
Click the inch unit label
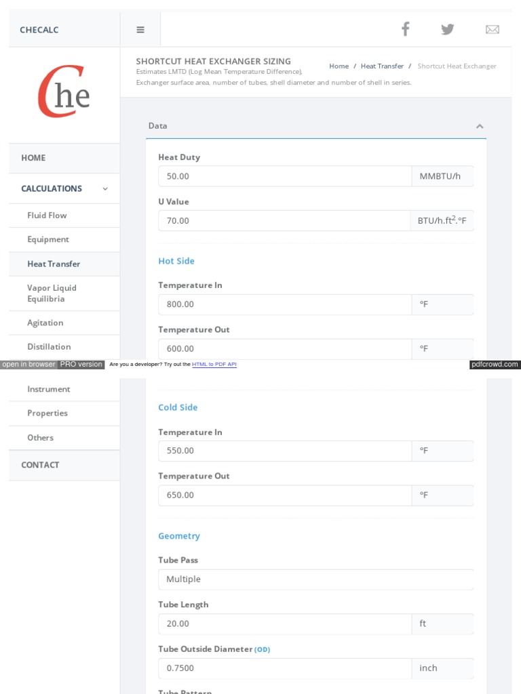pos(442,668)
